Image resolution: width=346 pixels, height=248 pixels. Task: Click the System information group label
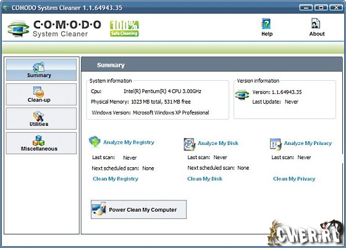pyautogui.click(x=111, y=81)
